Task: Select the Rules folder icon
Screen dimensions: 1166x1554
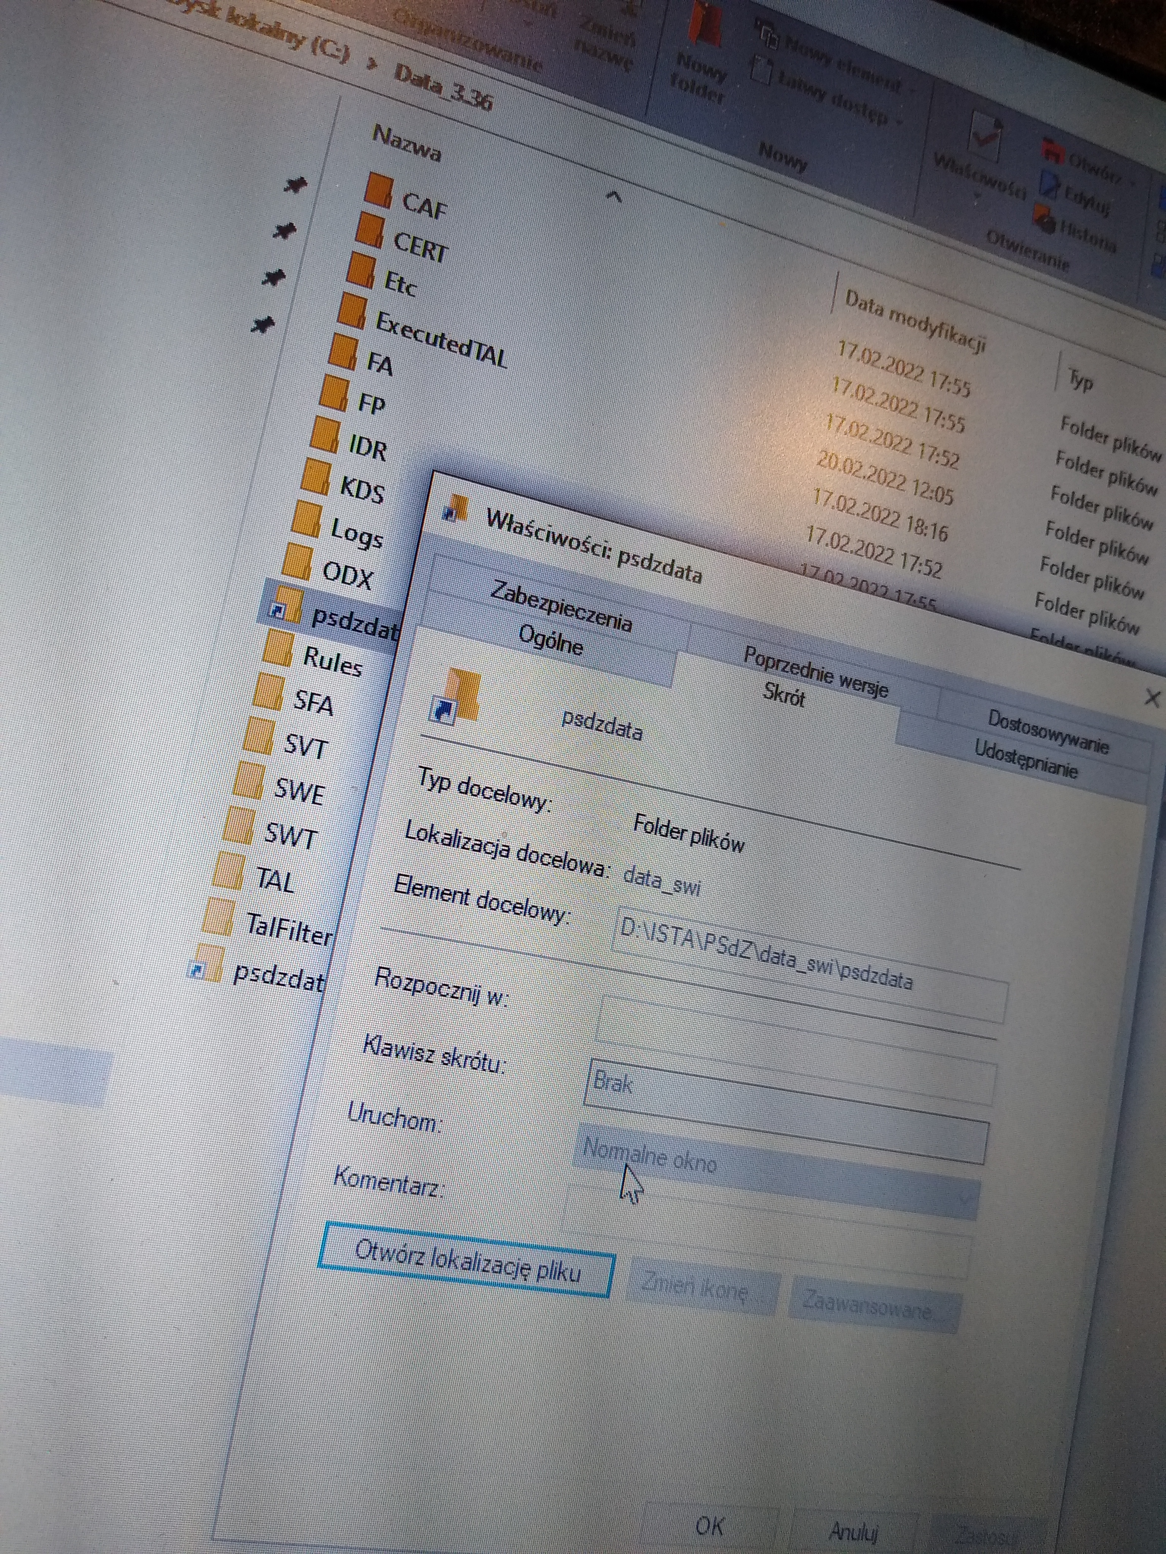Action: (x=277, y=648)
